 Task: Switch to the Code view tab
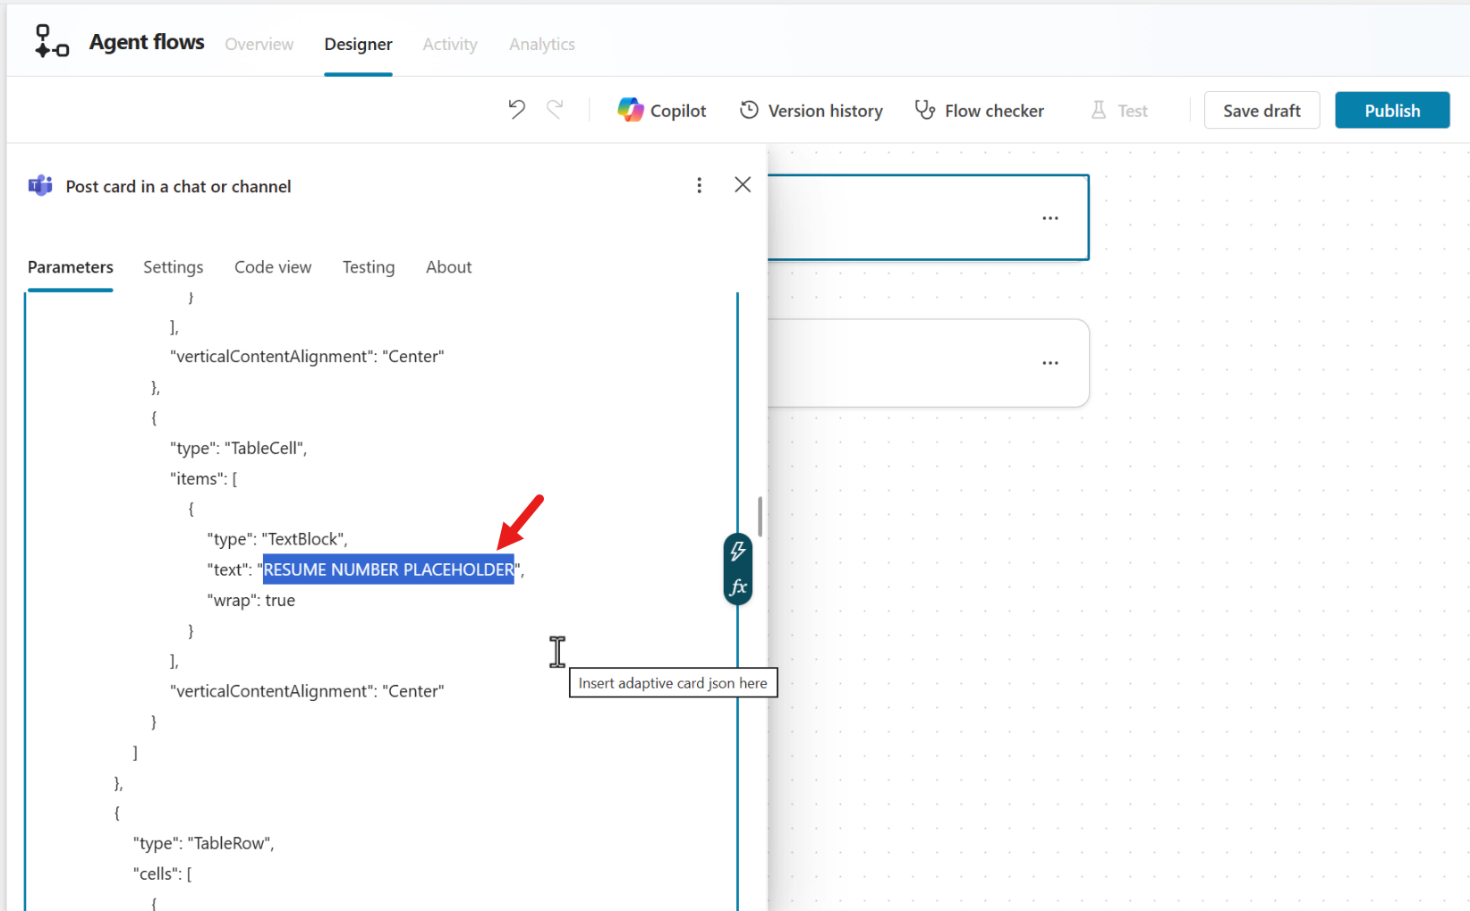(273, 267)
